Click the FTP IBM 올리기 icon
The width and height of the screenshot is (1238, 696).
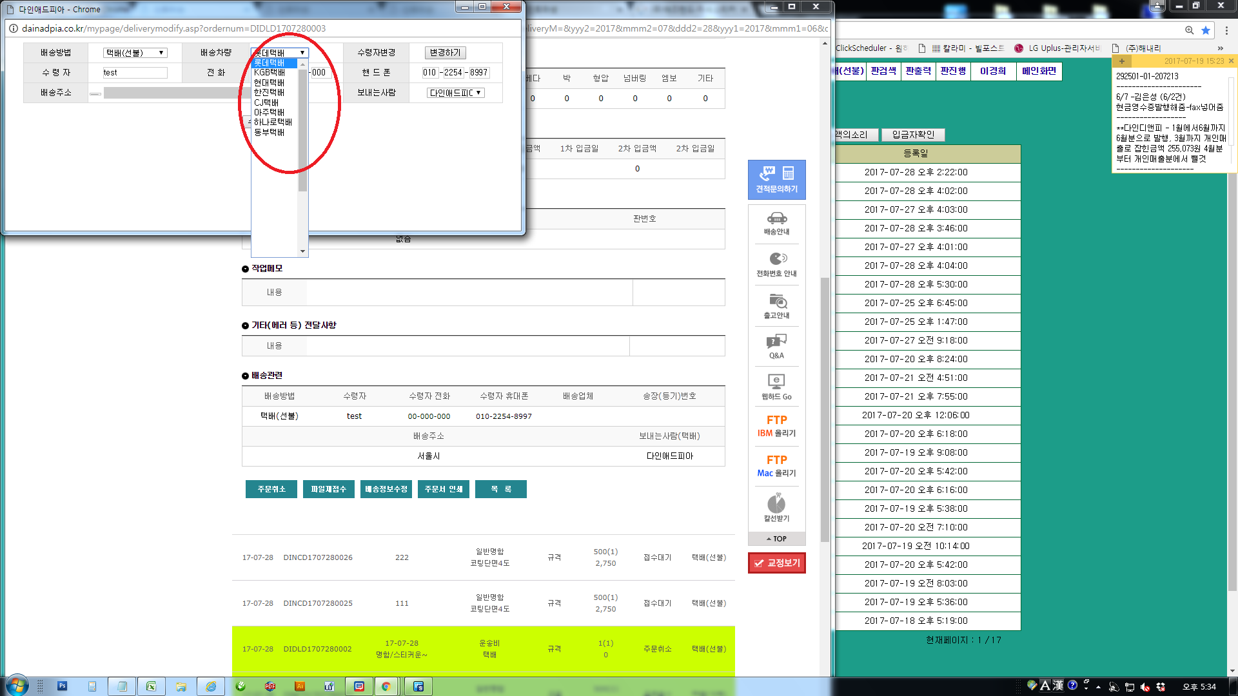776,426
